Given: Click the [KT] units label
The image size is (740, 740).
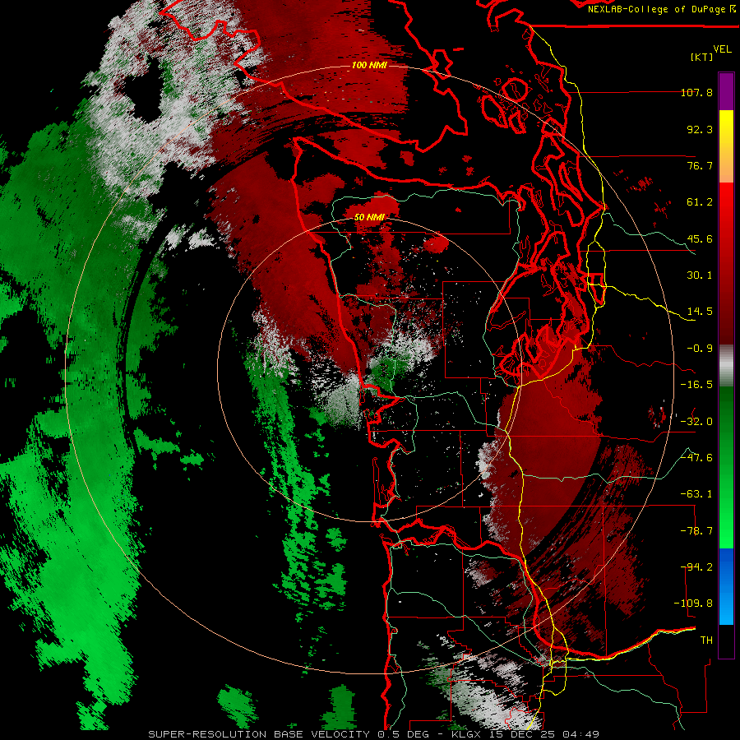Looking at the screenshot, I should (701, 57).
